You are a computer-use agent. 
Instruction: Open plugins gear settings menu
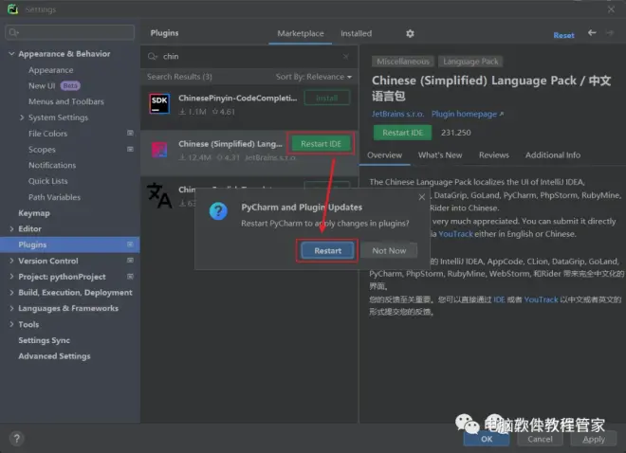pyautogui.click(x=410, y=33)
